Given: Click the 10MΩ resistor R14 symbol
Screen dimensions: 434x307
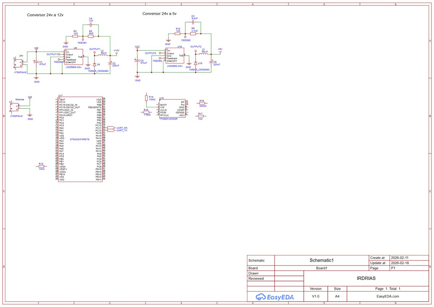Looking at the screenshot, I should 146,98.
